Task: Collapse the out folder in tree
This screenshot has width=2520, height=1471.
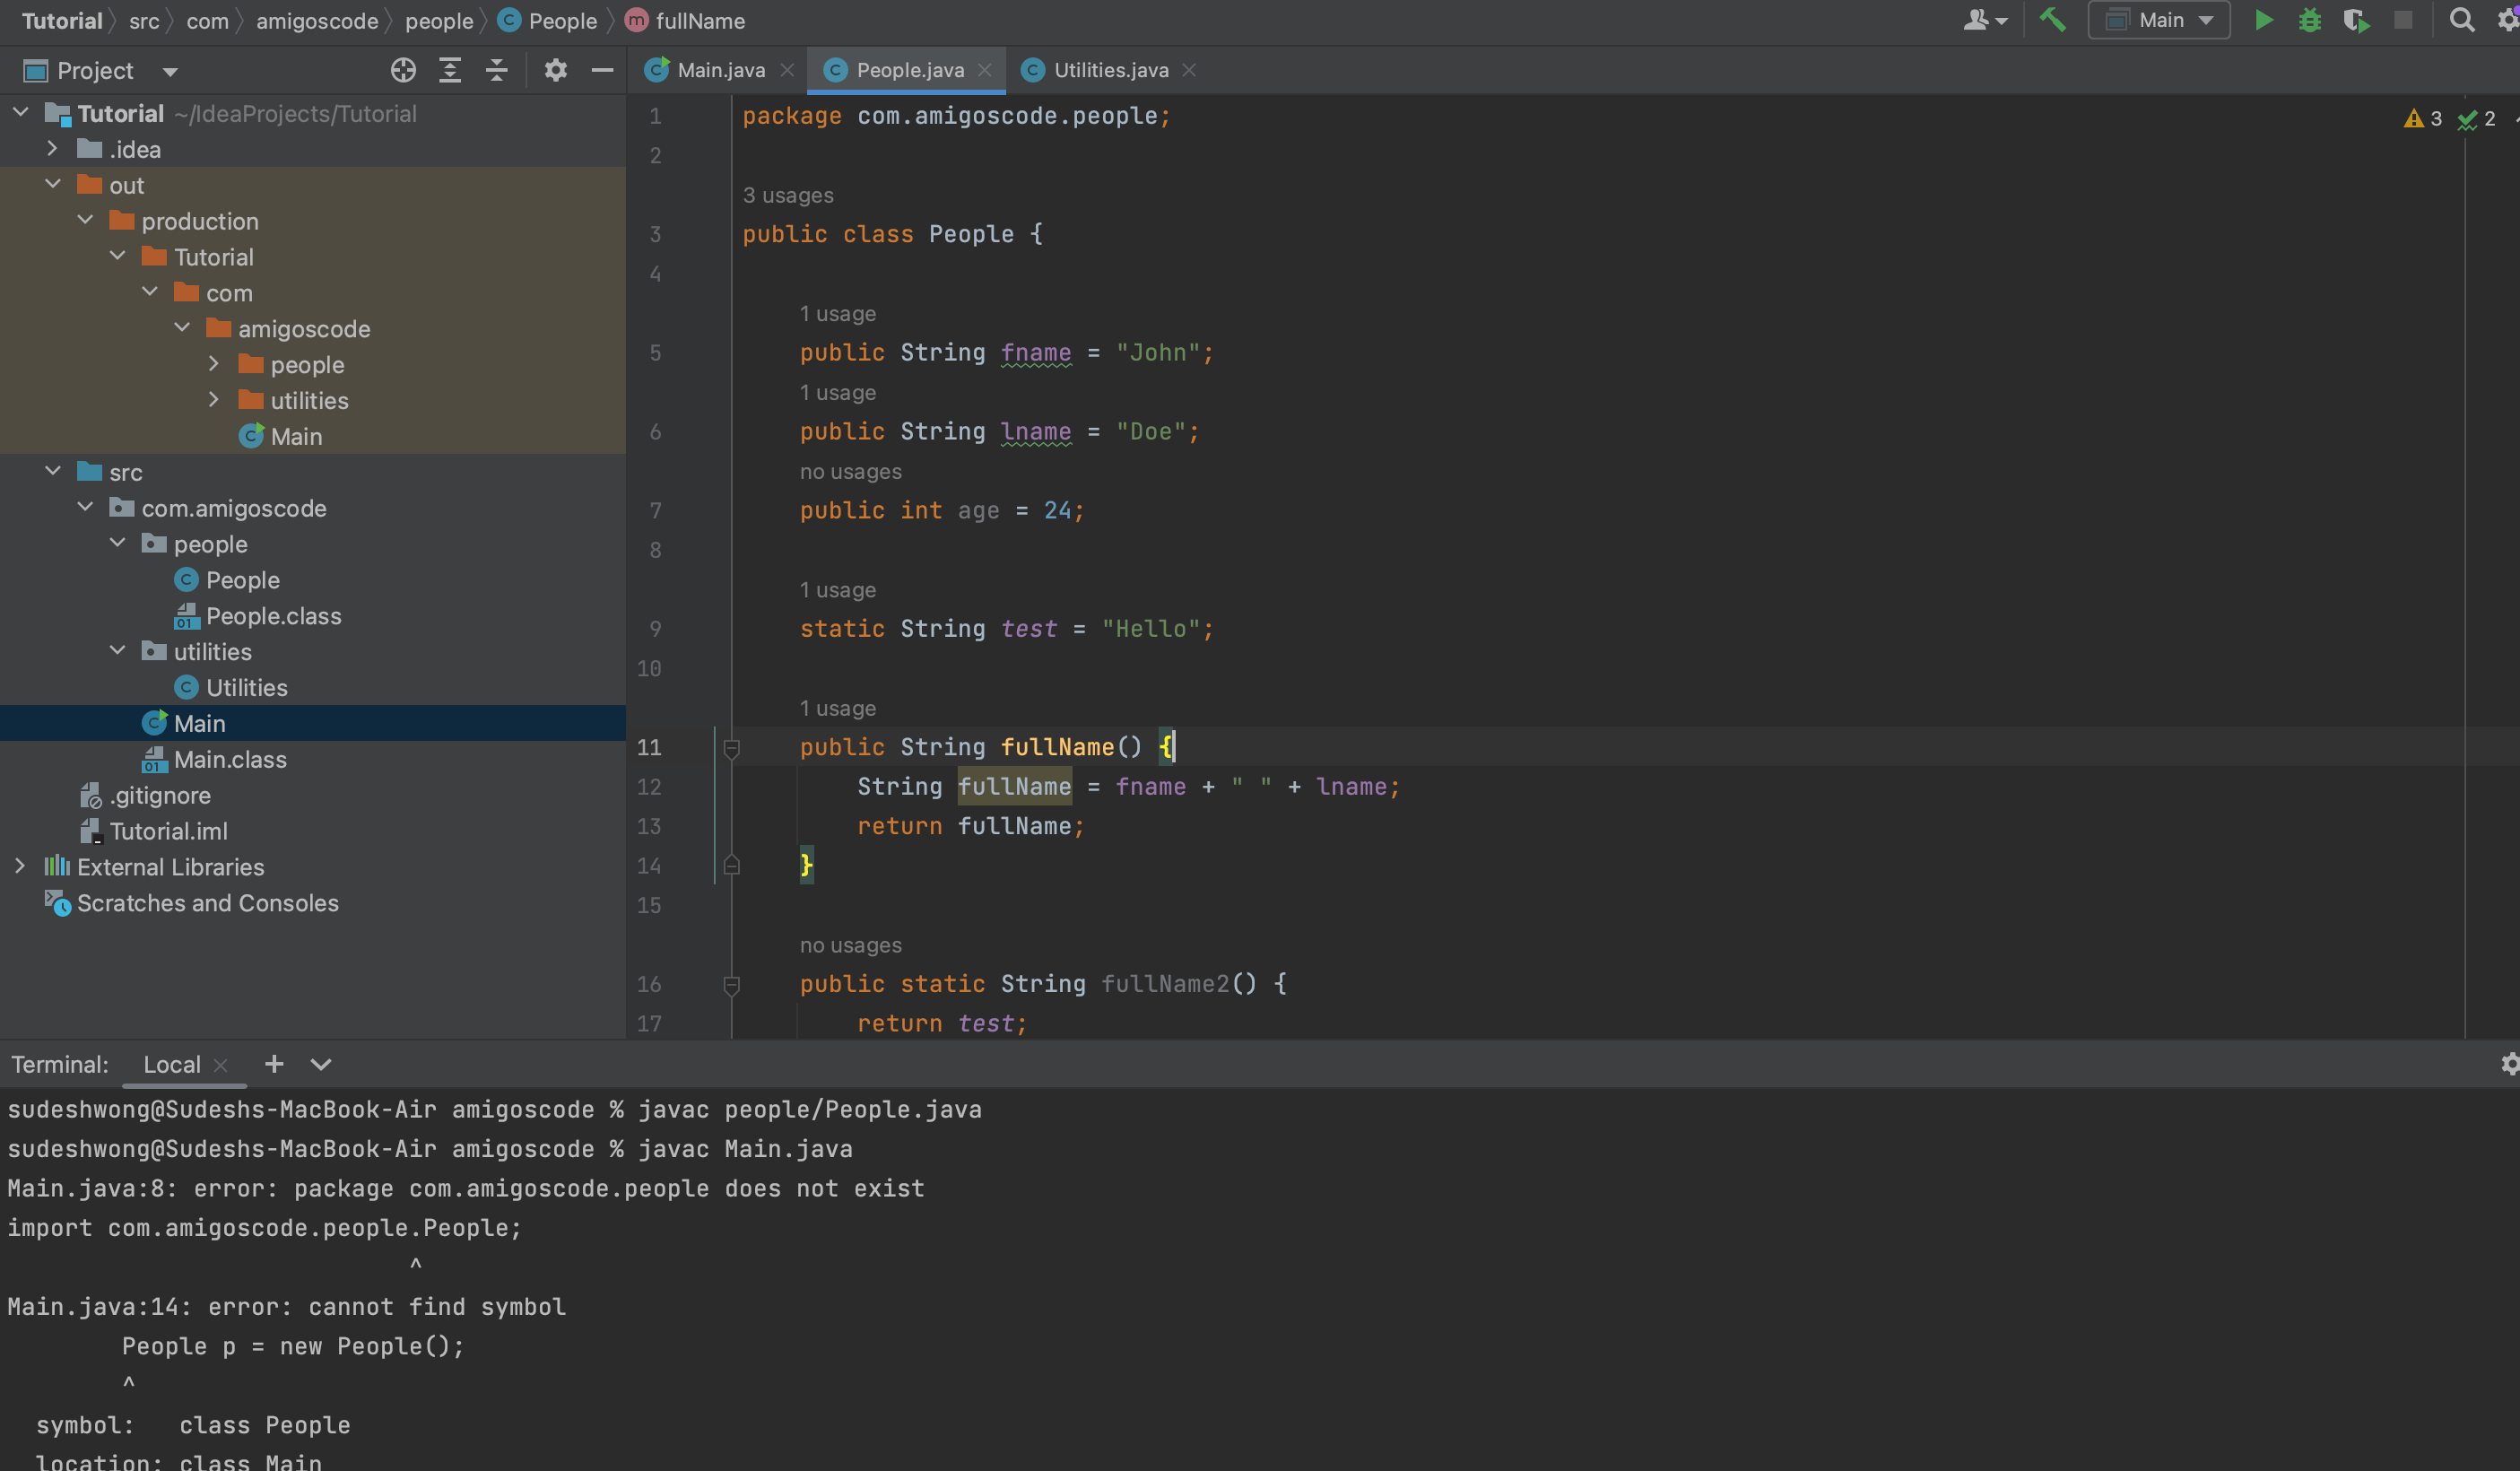Action: pyautogui.click(x=53, y=185)
